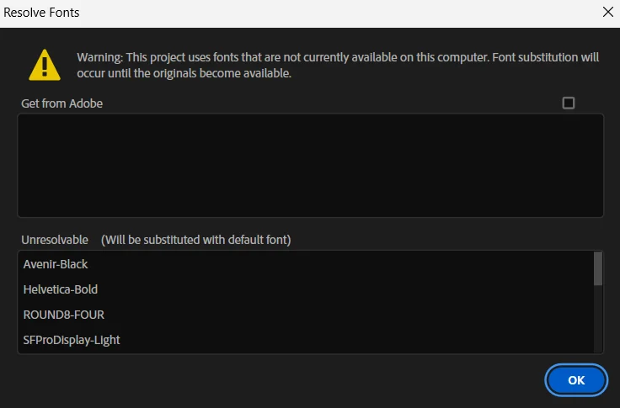Screen dimensions: 620x408
Task: Click the "occur until the originals become available" line
Action: tap(184, 73)
